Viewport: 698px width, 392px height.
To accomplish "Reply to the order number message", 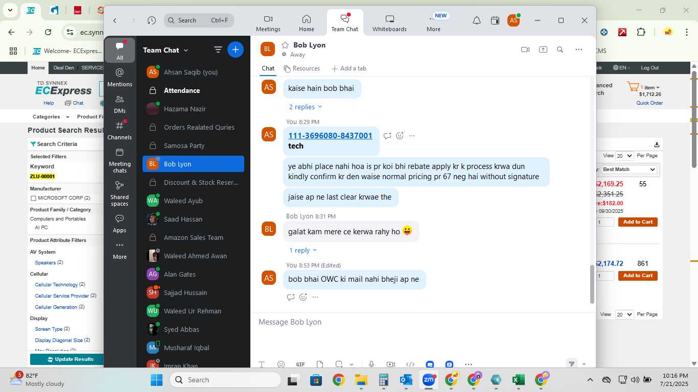I will click(x=387, y=136).
